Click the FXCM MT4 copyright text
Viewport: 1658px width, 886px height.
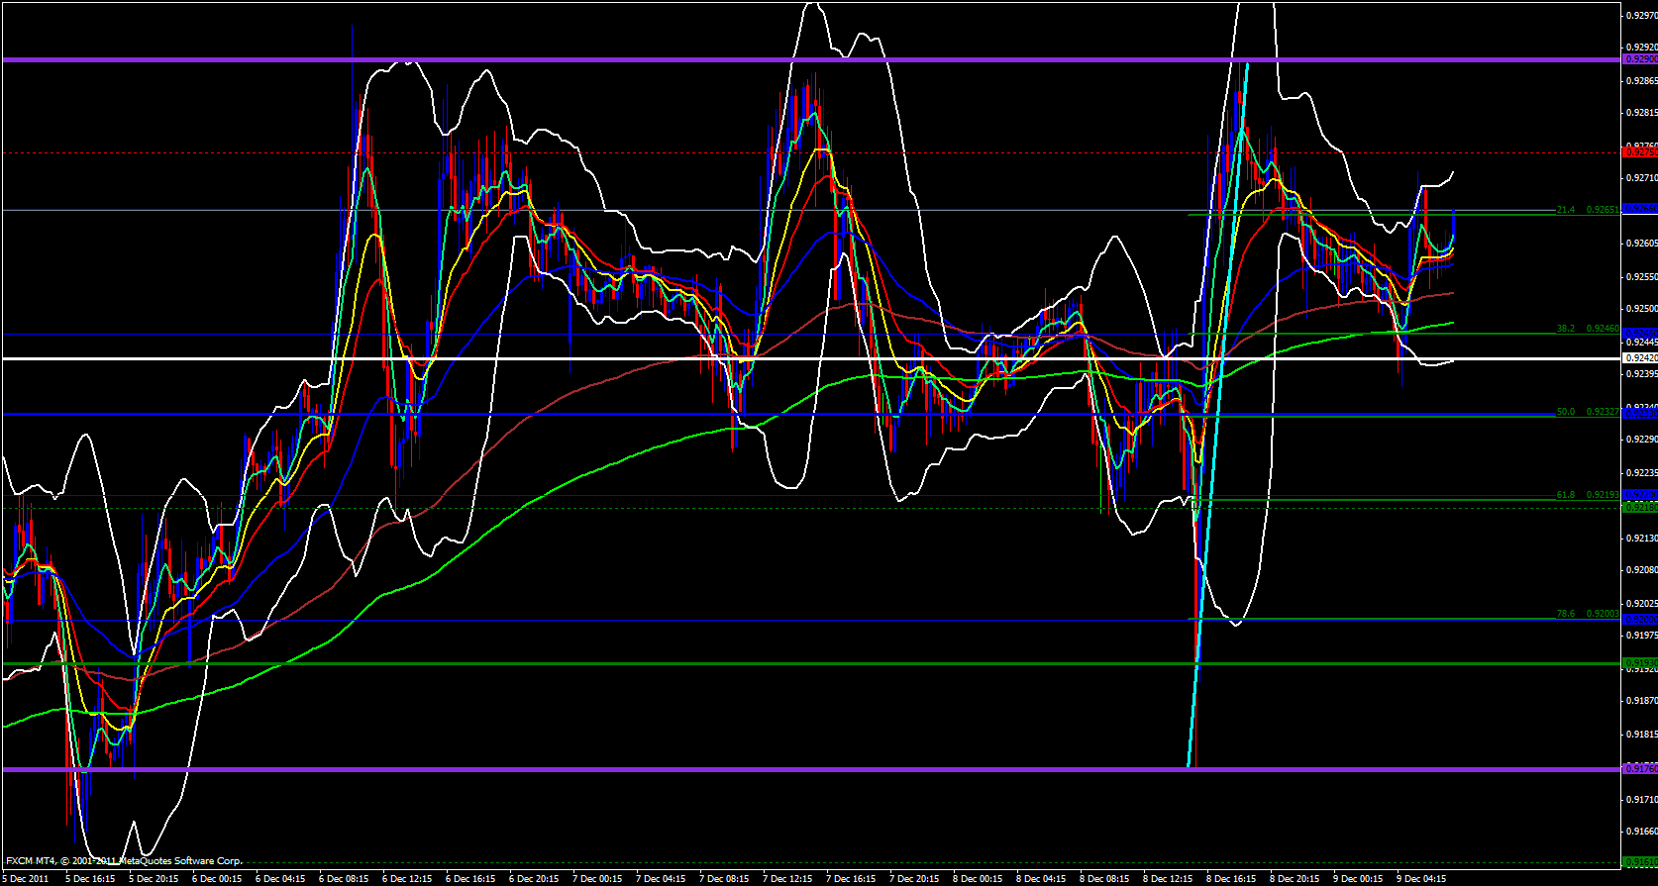pyautogui.click(x=124, y=861)
